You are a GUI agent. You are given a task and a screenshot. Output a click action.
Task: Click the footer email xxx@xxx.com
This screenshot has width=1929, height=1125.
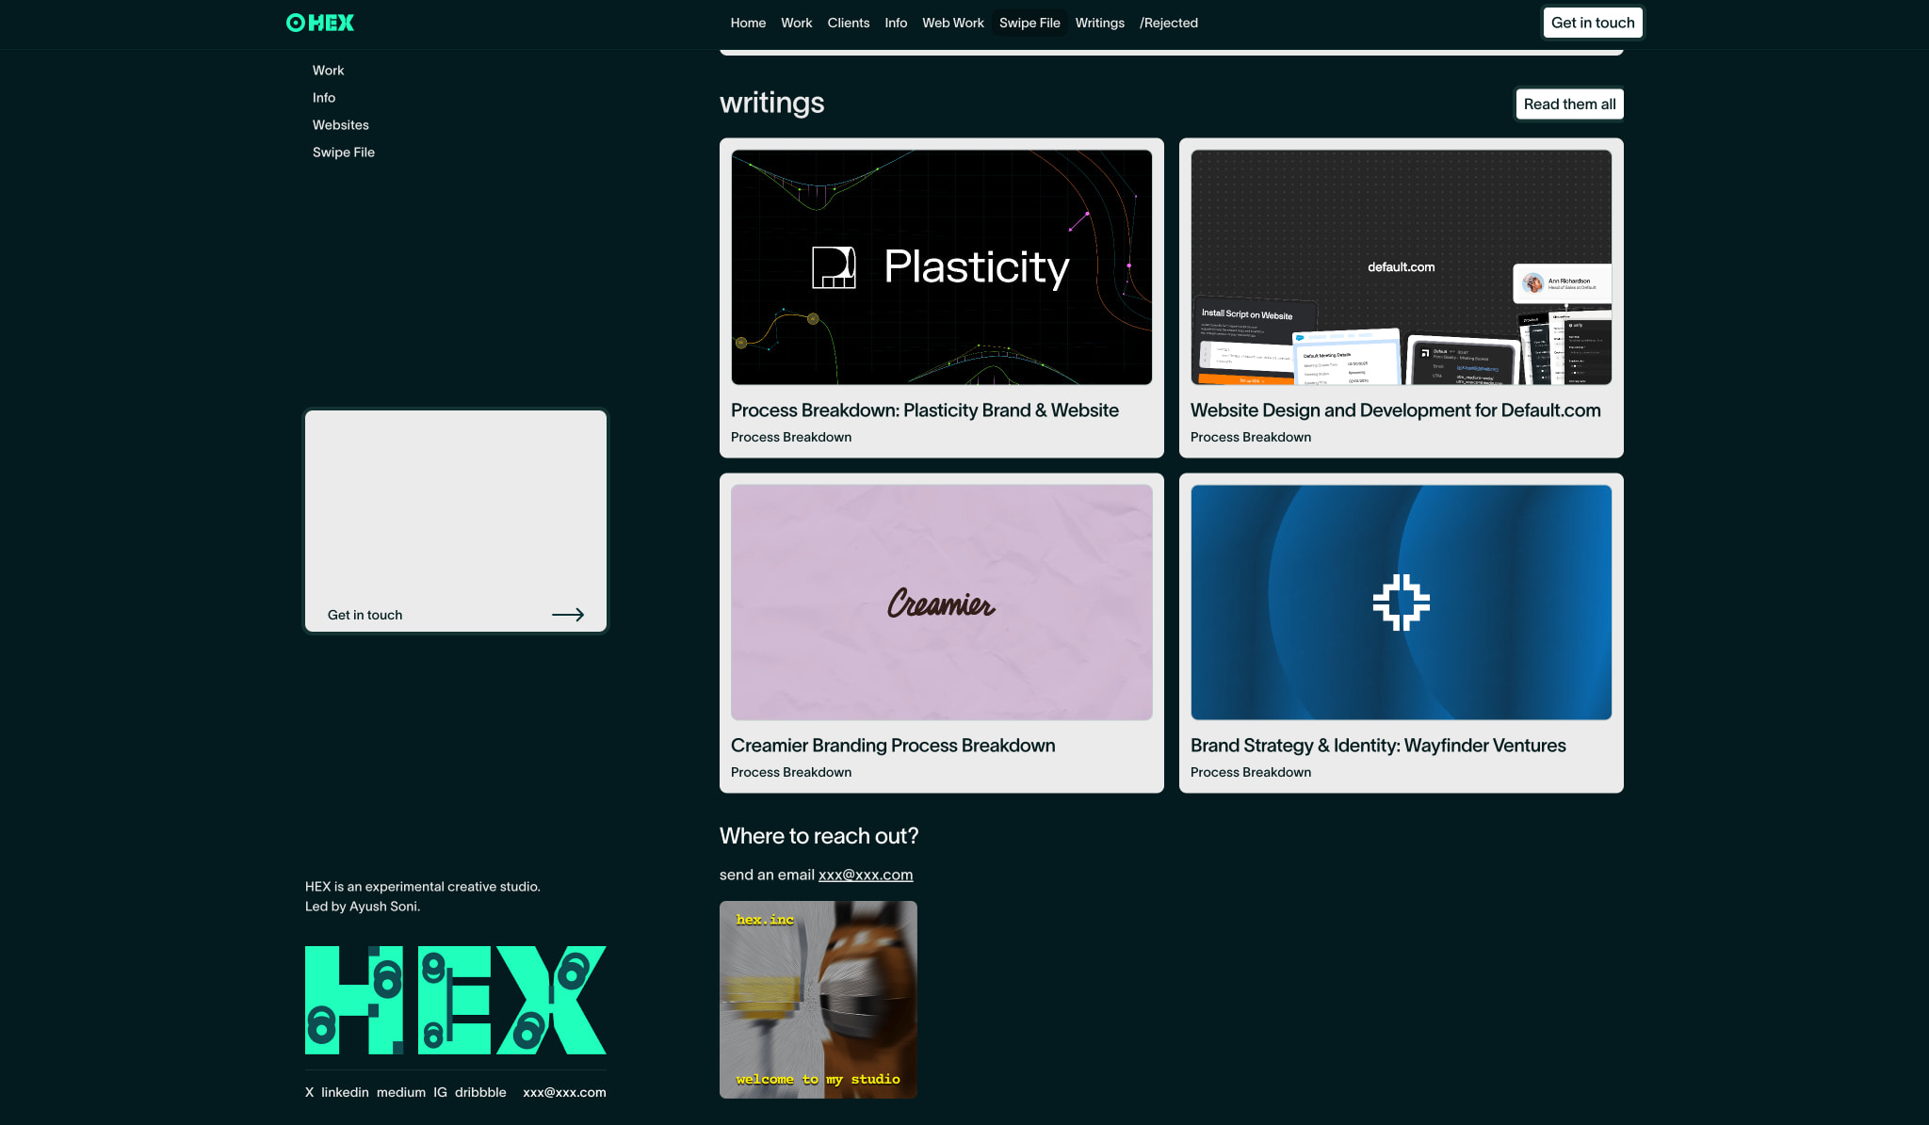click(564, 1092)
